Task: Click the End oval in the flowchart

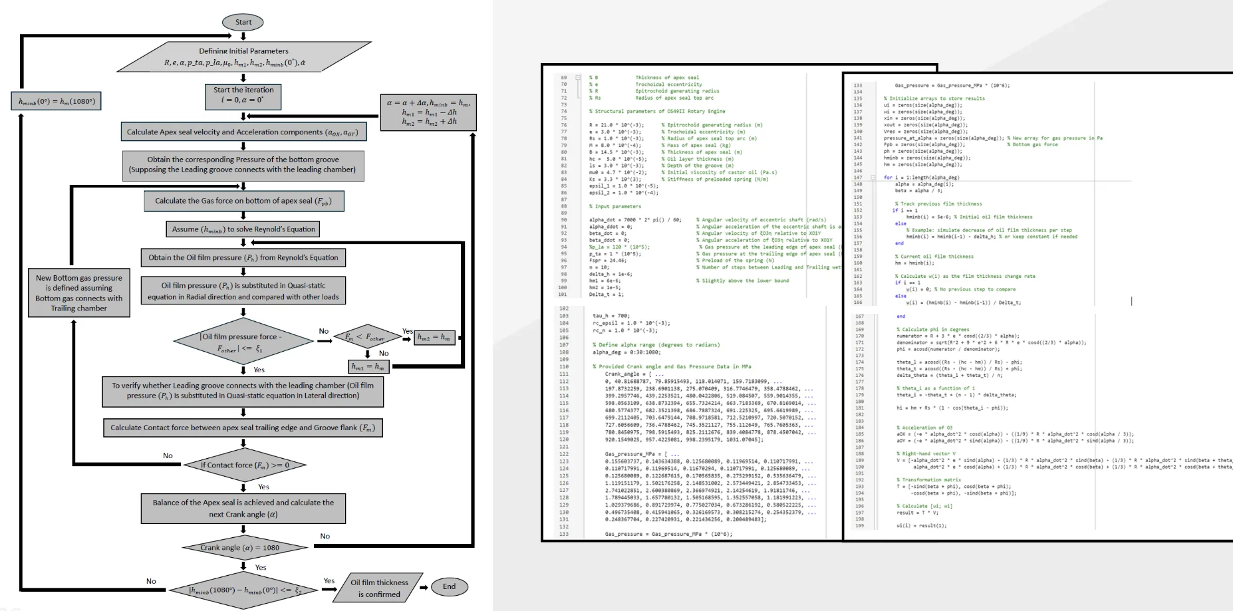Action: 449,586
